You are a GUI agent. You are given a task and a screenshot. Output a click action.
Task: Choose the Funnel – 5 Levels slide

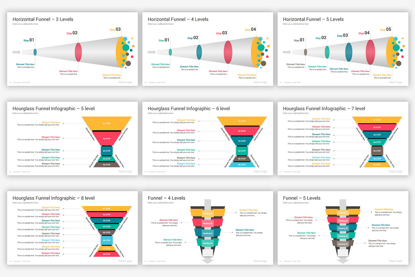coord(343,228)
